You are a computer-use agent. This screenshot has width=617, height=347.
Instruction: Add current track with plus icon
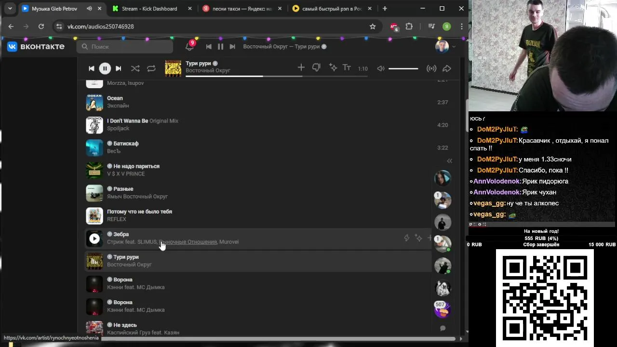tap(301, 67)
